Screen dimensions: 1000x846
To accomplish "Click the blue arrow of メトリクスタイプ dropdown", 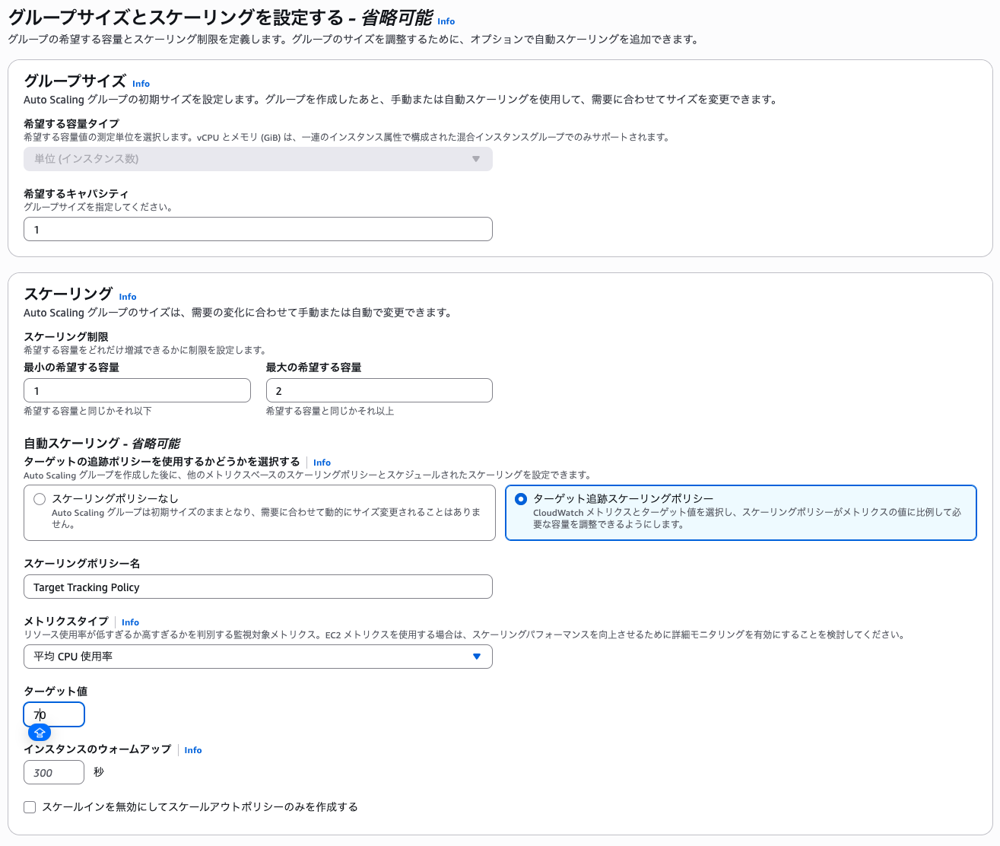I will coord(477,657).
